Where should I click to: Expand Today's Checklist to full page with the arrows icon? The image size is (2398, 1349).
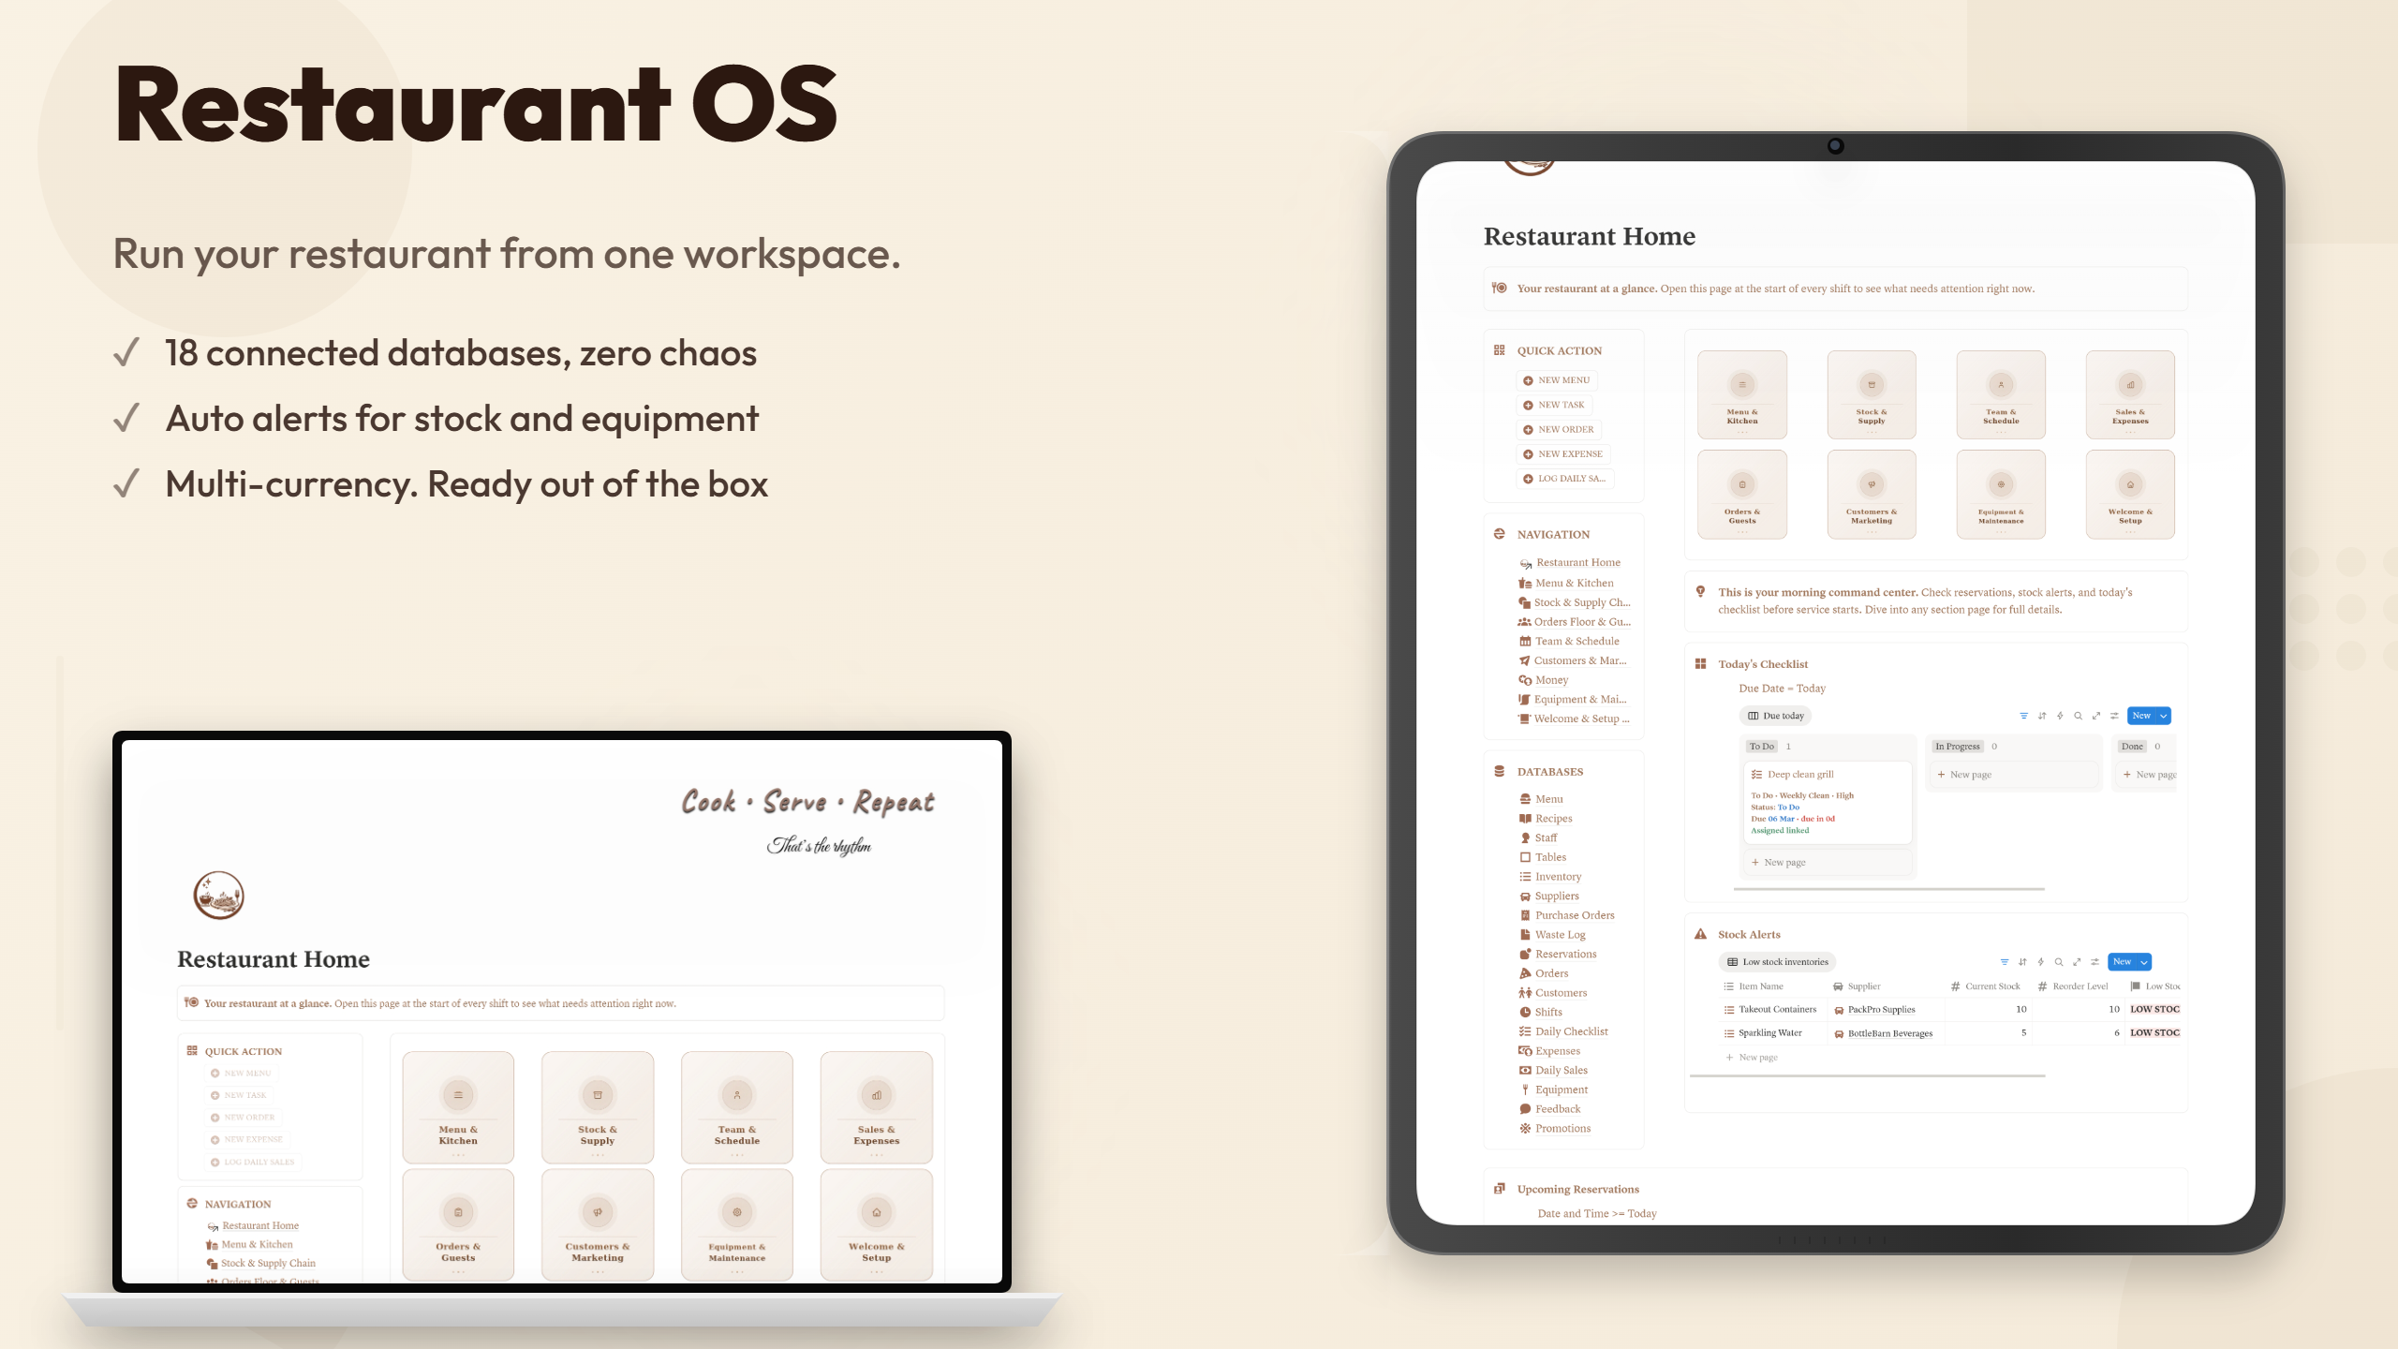(2096, 716)
